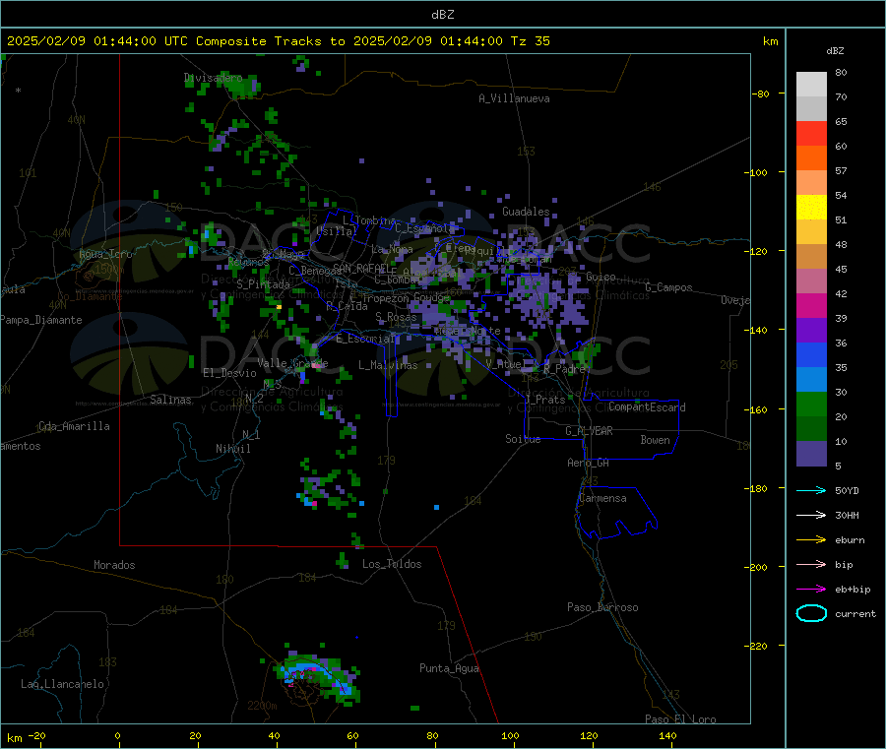Click the strong echo cell near 2200m label
This screenshot has width=886, height=749.
click(x=316, y=676)
